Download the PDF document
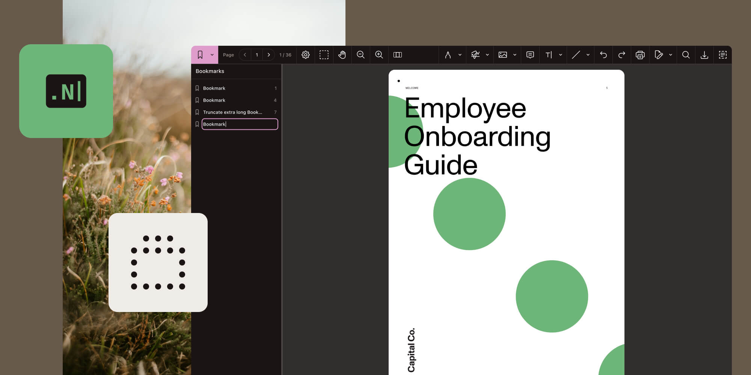The width and height of the screenshot is (751, 375). pos(704,55)
